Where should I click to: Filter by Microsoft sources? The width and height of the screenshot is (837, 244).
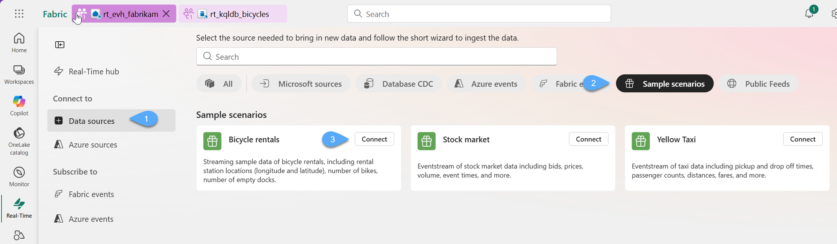click(301, 84)
